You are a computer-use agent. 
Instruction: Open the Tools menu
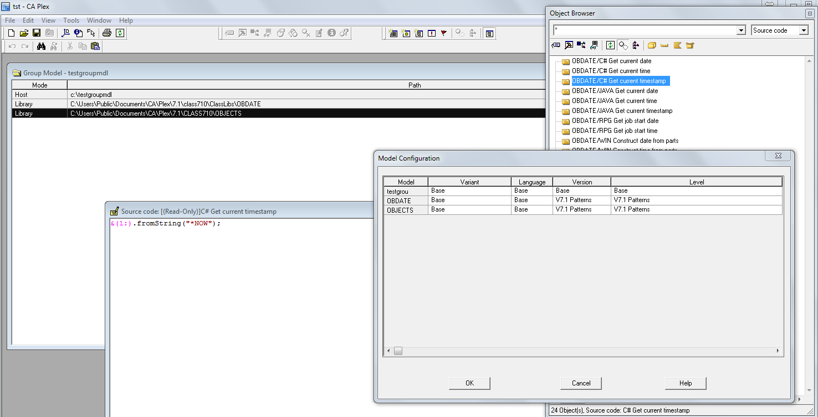(71, 20)
